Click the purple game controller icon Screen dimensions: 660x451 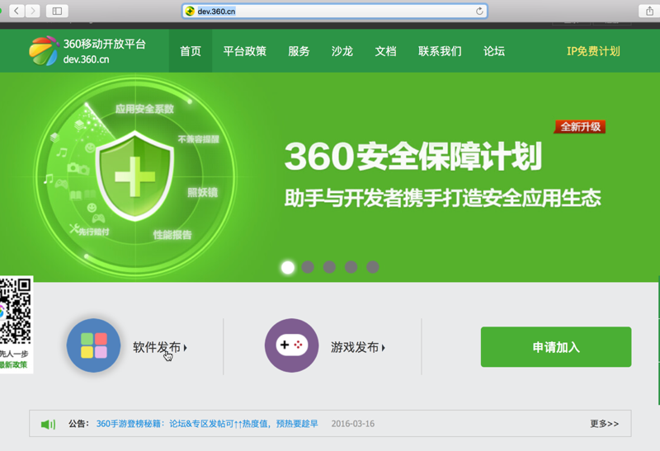tap(292, 345)
